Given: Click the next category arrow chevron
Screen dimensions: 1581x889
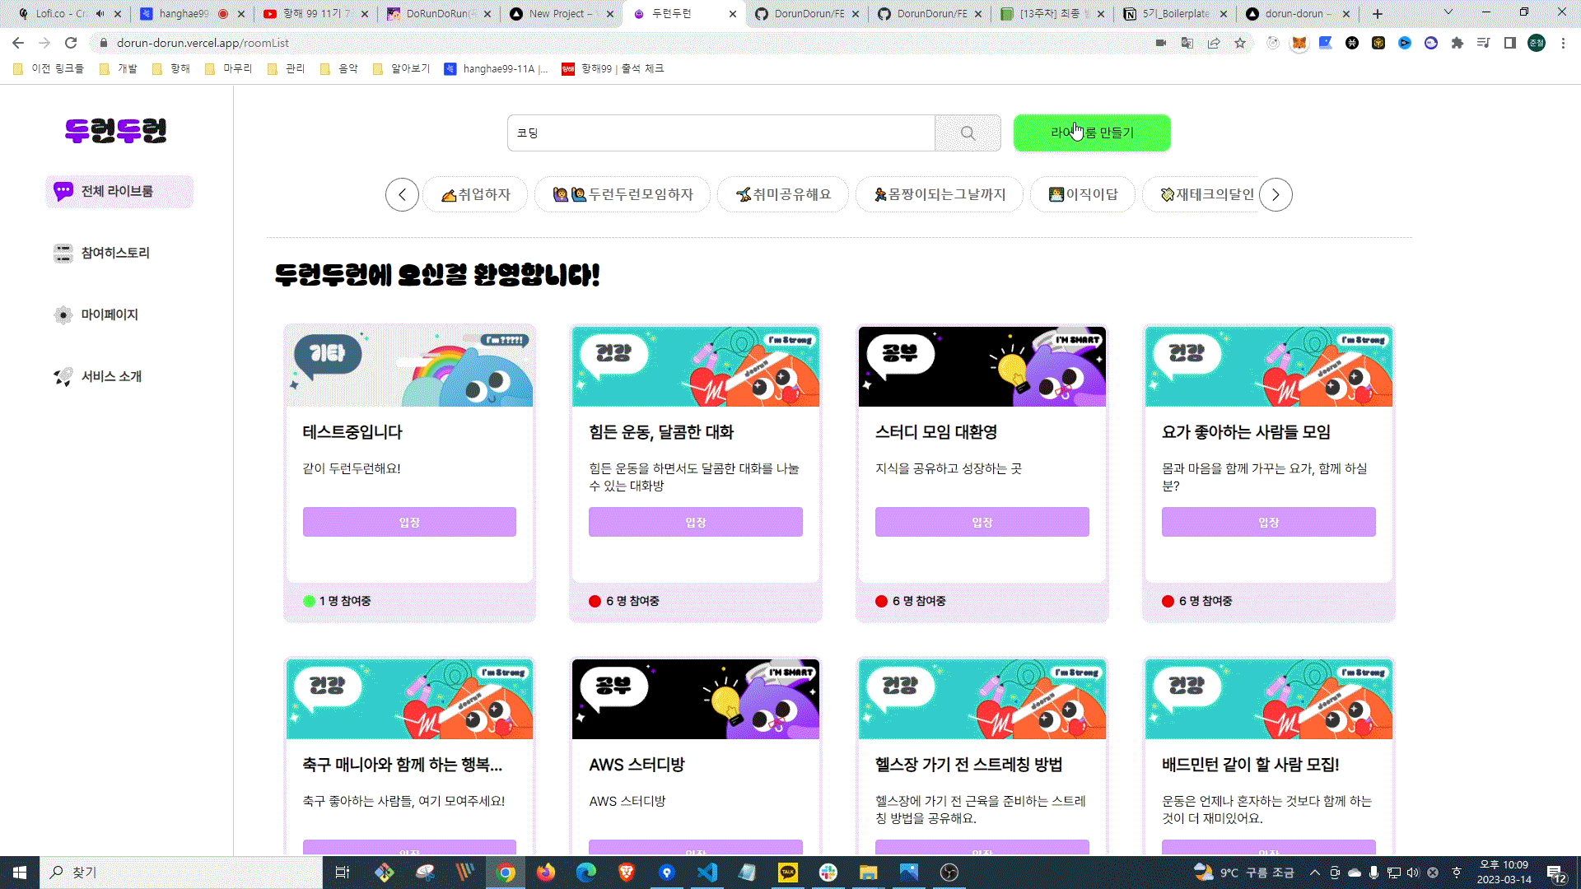Looking at the screenshot, I should click(1276, 194).
